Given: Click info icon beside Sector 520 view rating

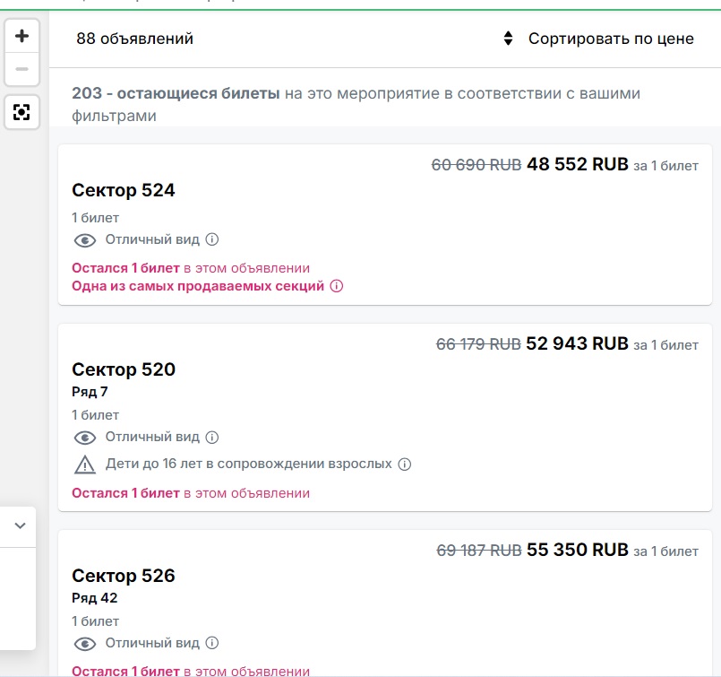Looking at the screenshot, I should [212, 438].
